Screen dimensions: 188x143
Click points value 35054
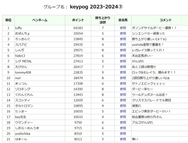pos(78,34)
